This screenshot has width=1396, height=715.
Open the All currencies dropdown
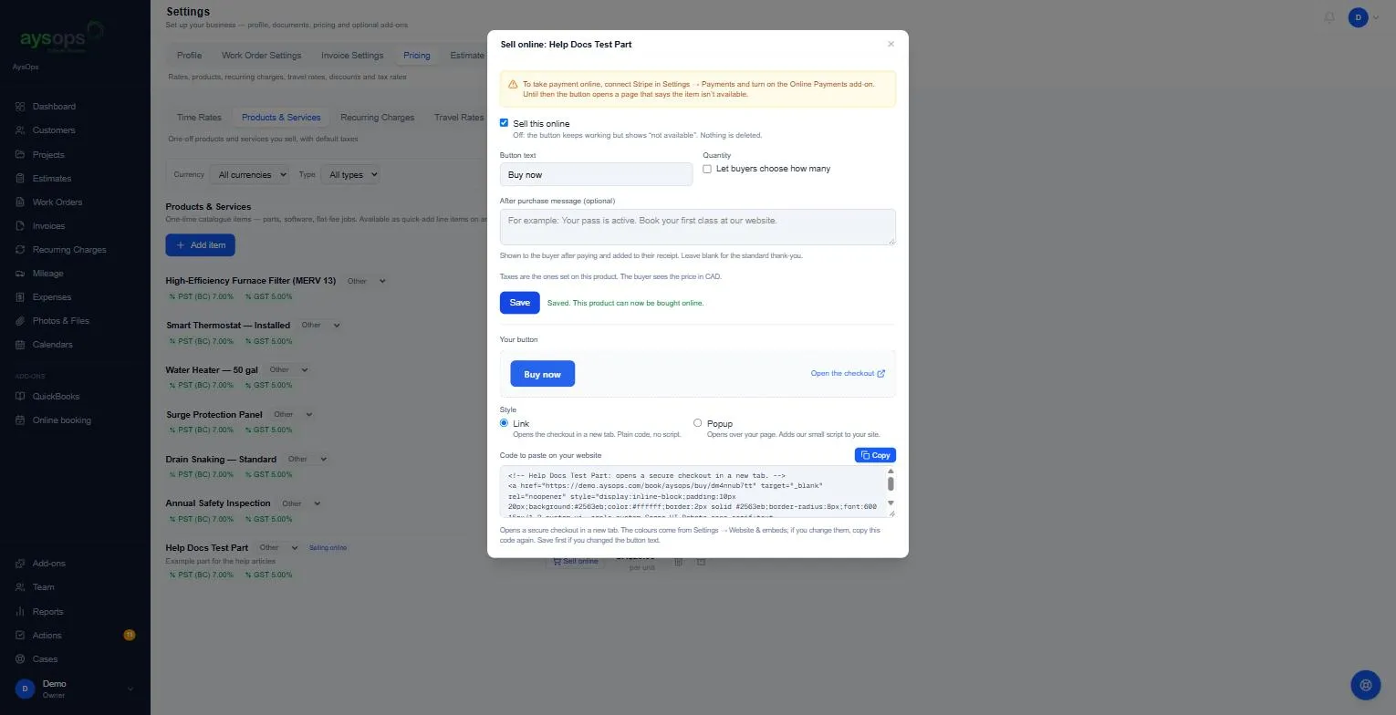(249, 174)
